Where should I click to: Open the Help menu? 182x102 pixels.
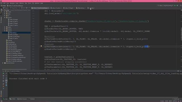tap(42, 3)
